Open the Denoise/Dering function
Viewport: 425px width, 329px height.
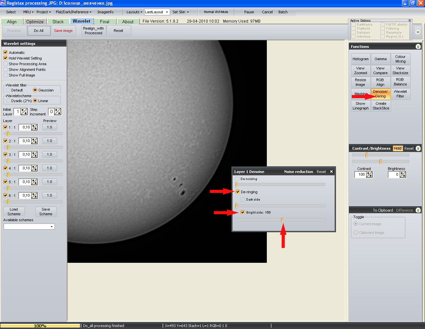(380, 94)
